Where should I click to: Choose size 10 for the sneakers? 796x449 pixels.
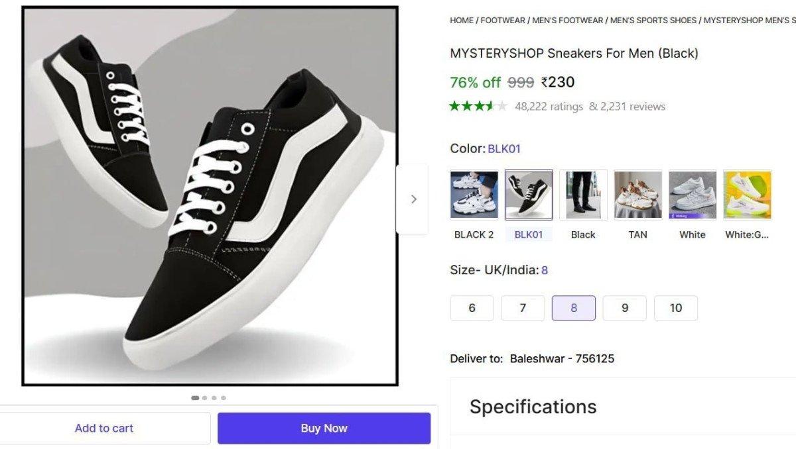(x=676, y=307)
